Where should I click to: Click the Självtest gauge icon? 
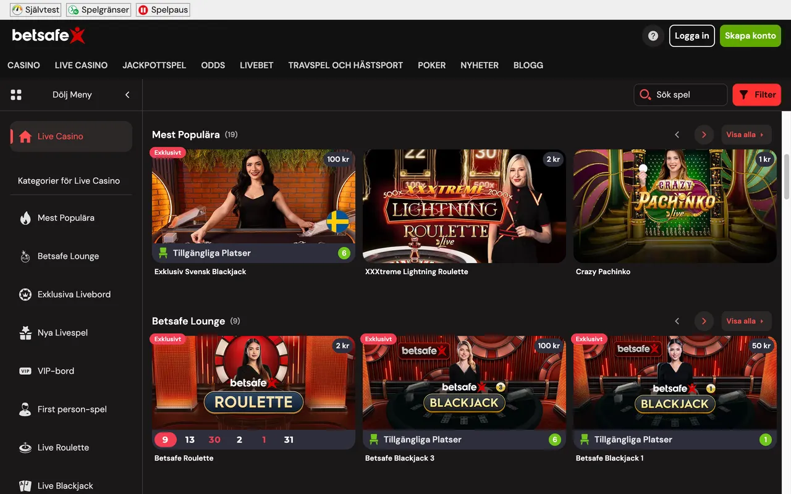pos(17,10)
